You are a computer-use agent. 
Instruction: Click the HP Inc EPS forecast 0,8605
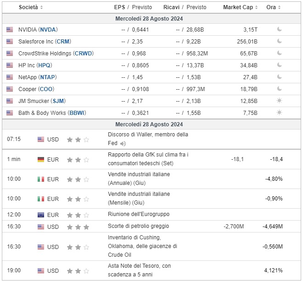140,65
